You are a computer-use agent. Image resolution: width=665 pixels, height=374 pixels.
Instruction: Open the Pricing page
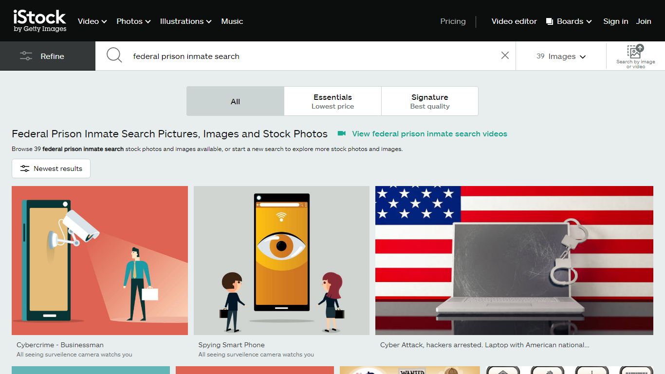point(453,21)
